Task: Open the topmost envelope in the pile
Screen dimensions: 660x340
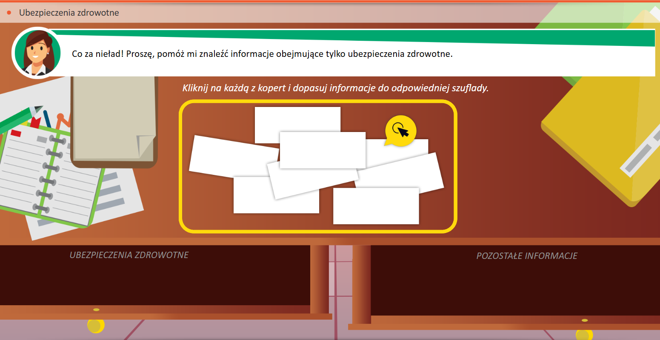Action: pyautogui.click(x=297, y=118)
